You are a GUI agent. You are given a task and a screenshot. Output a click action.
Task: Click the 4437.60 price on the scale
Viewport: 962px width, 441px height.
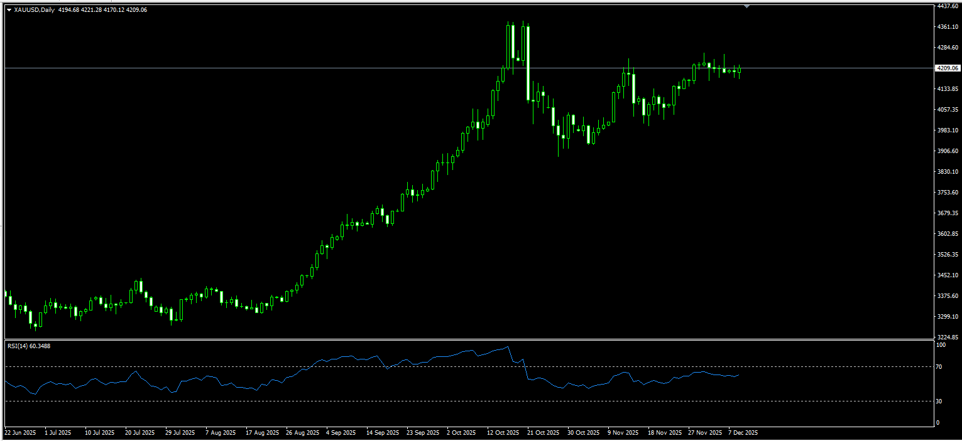tap(947, 6)
